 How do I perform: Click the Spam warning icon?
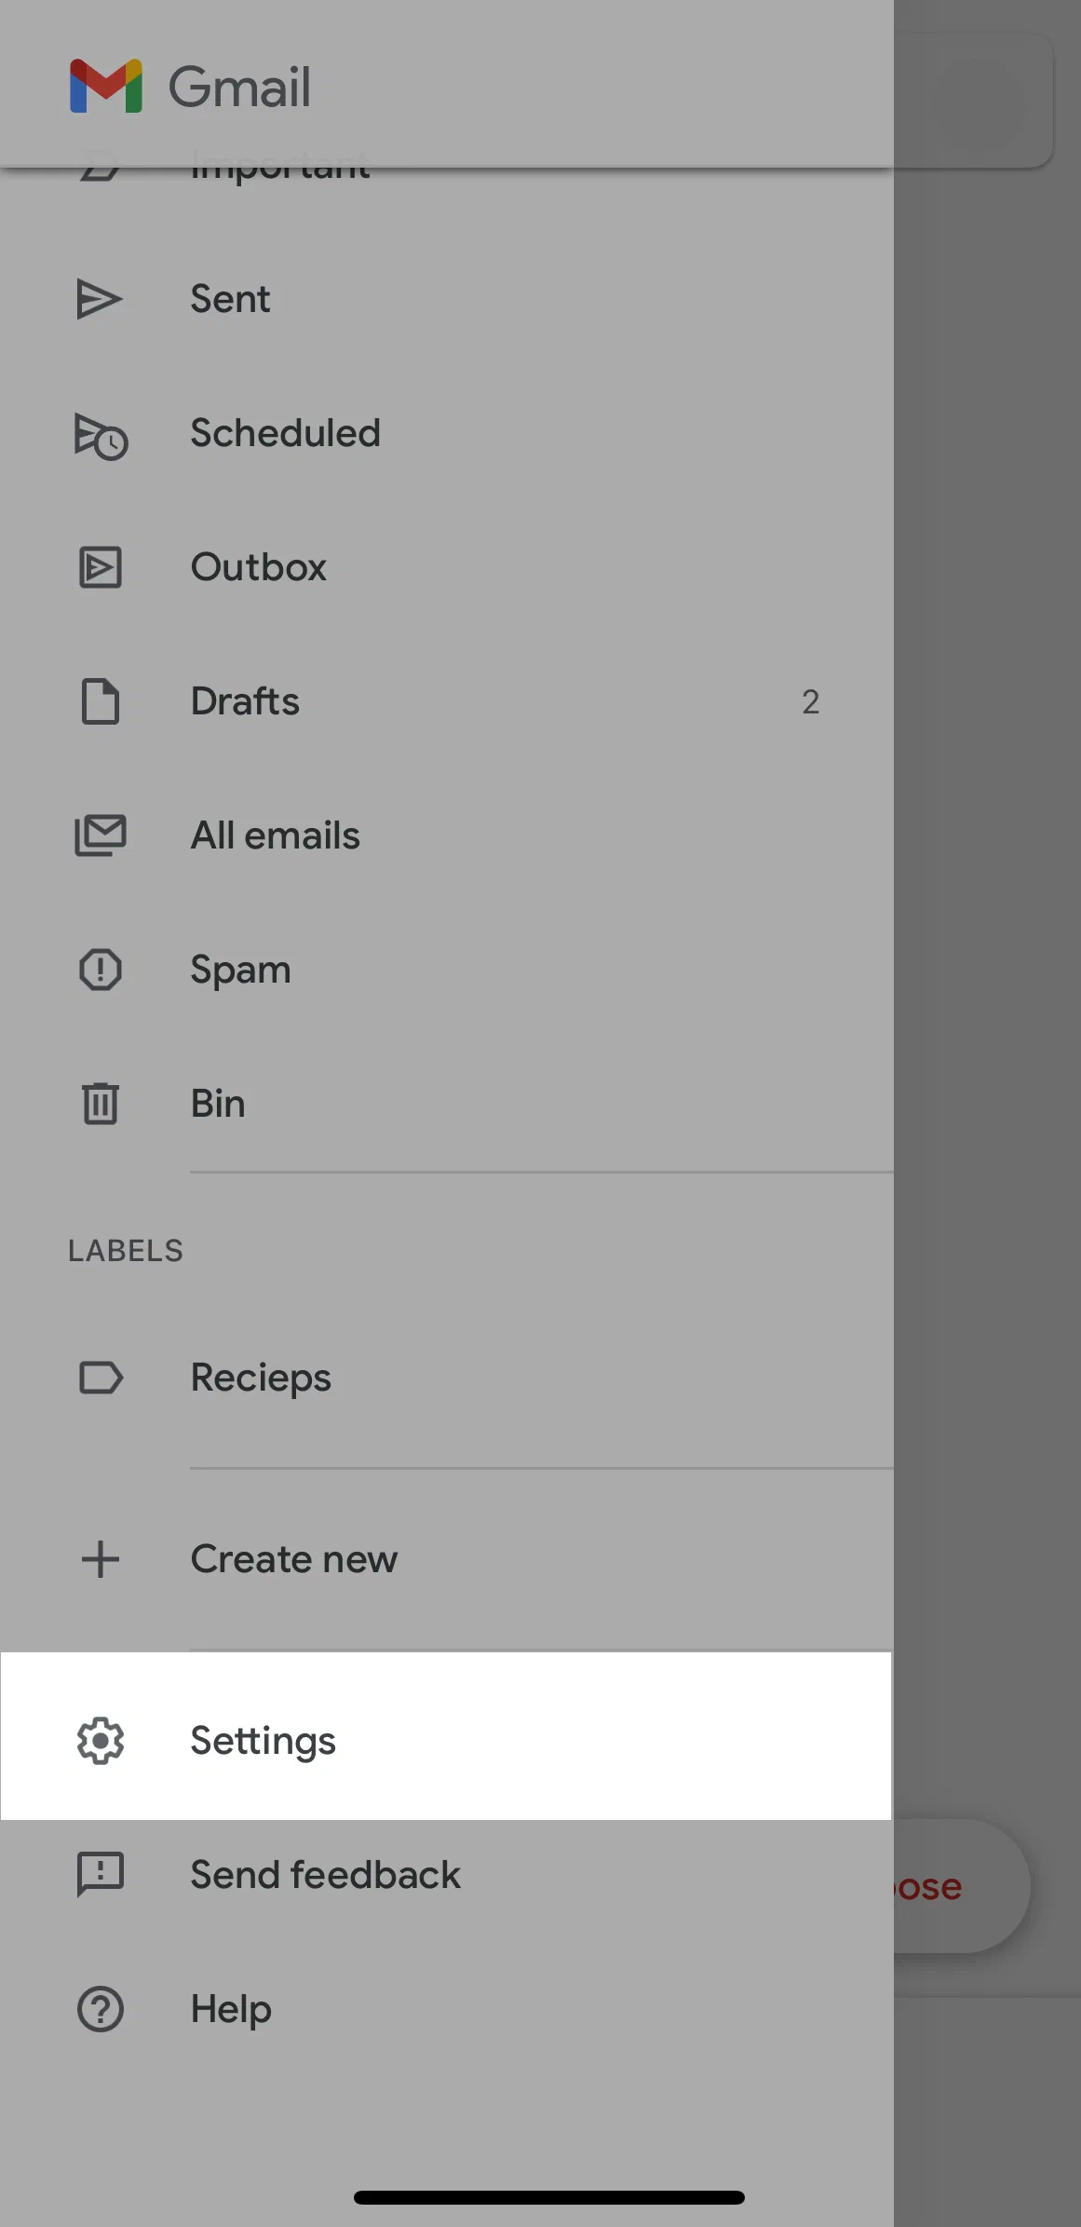point(100,970)
